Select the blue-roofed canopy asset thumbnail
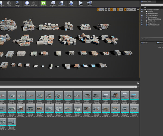The height and width of the screenshot is (136, 163). (134, 95)
